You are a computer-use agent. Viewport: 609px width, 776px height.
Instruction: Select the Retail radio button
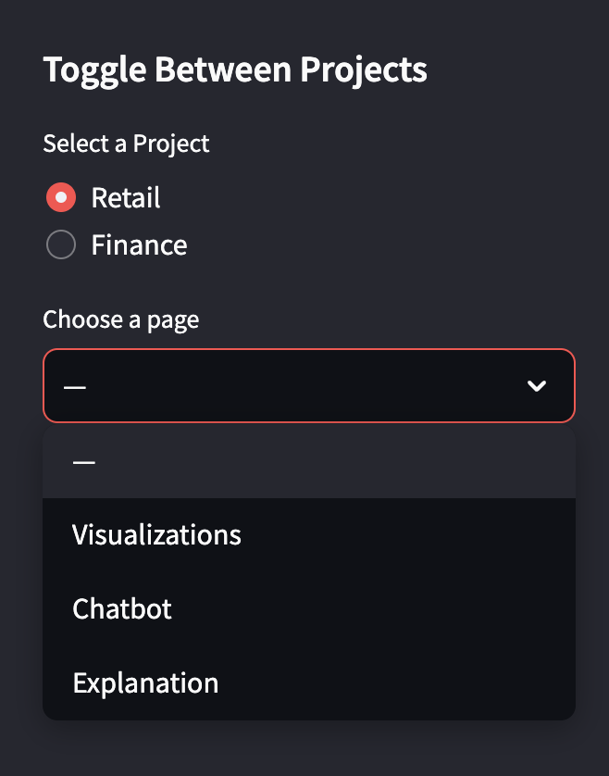(x=61, y=197)
